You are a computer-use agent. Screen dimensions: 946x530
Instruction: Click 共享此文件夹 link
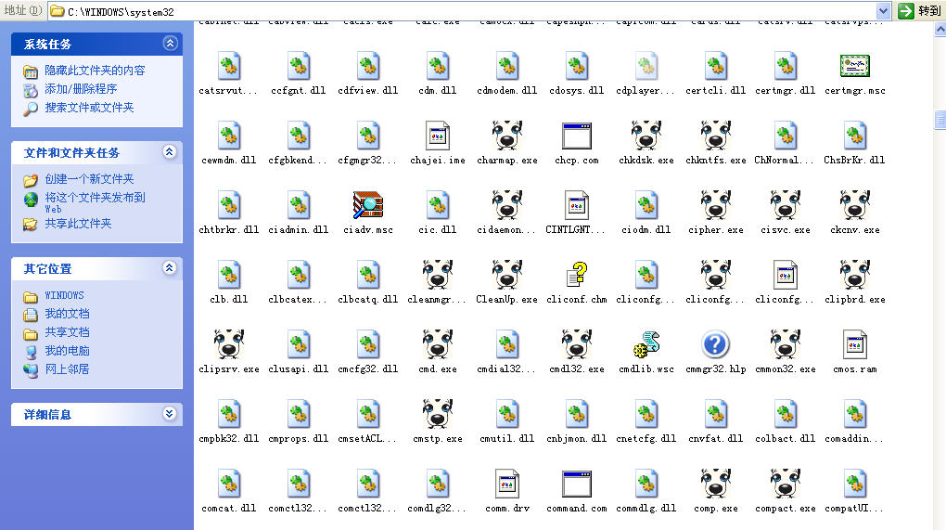click(x=78, y=224)
